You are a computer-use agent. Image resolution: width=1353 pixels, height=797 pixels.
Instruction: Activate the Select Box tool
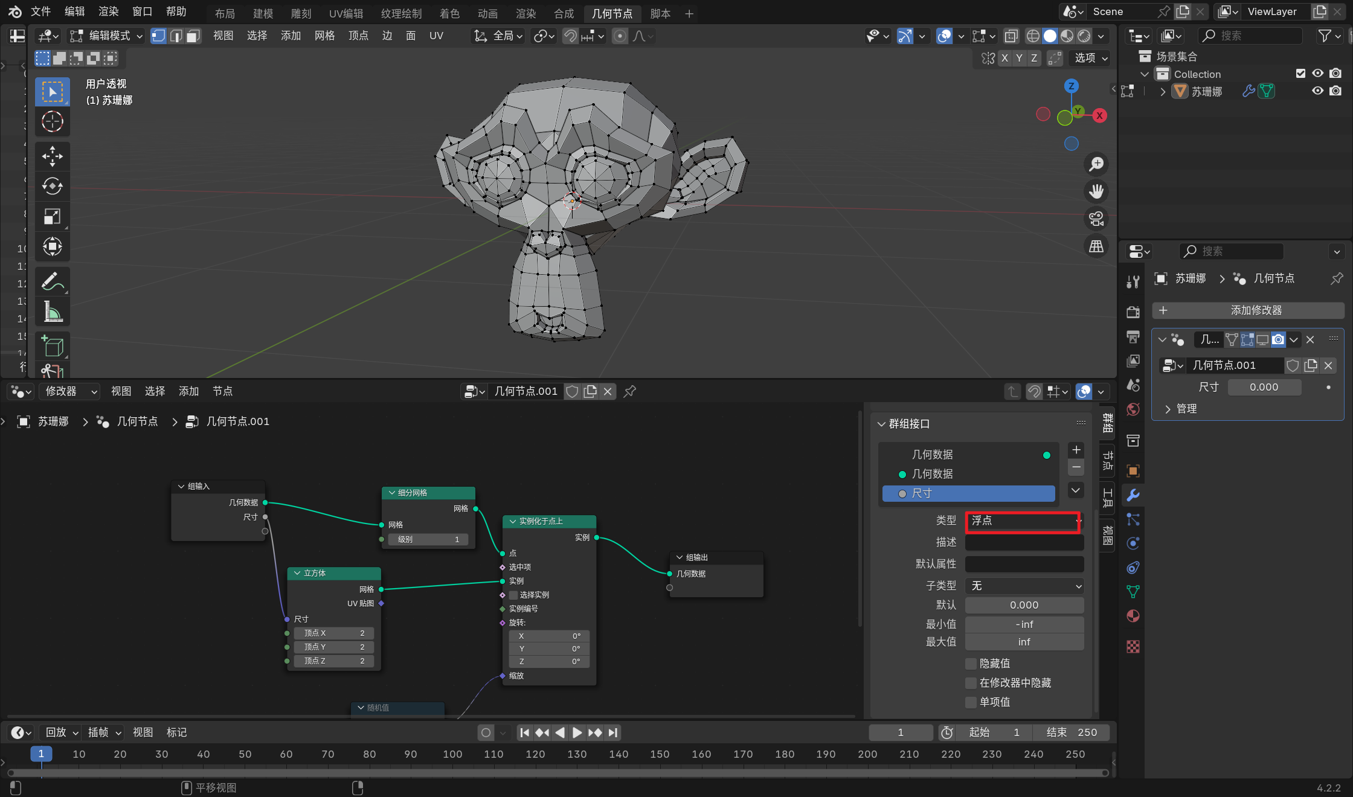(53, 92)
